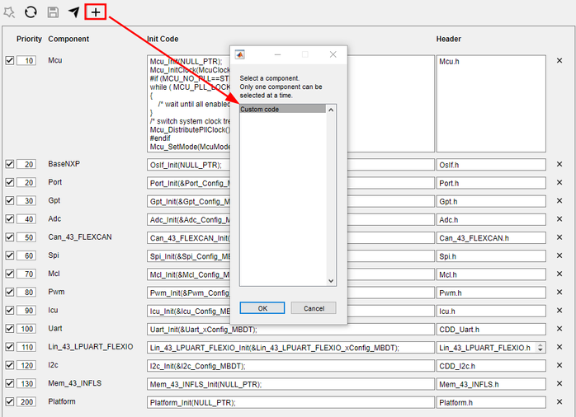Click the paper-plane toolbar icon
The height and width of the screenshot is (417, 576).
click(73, 12)
